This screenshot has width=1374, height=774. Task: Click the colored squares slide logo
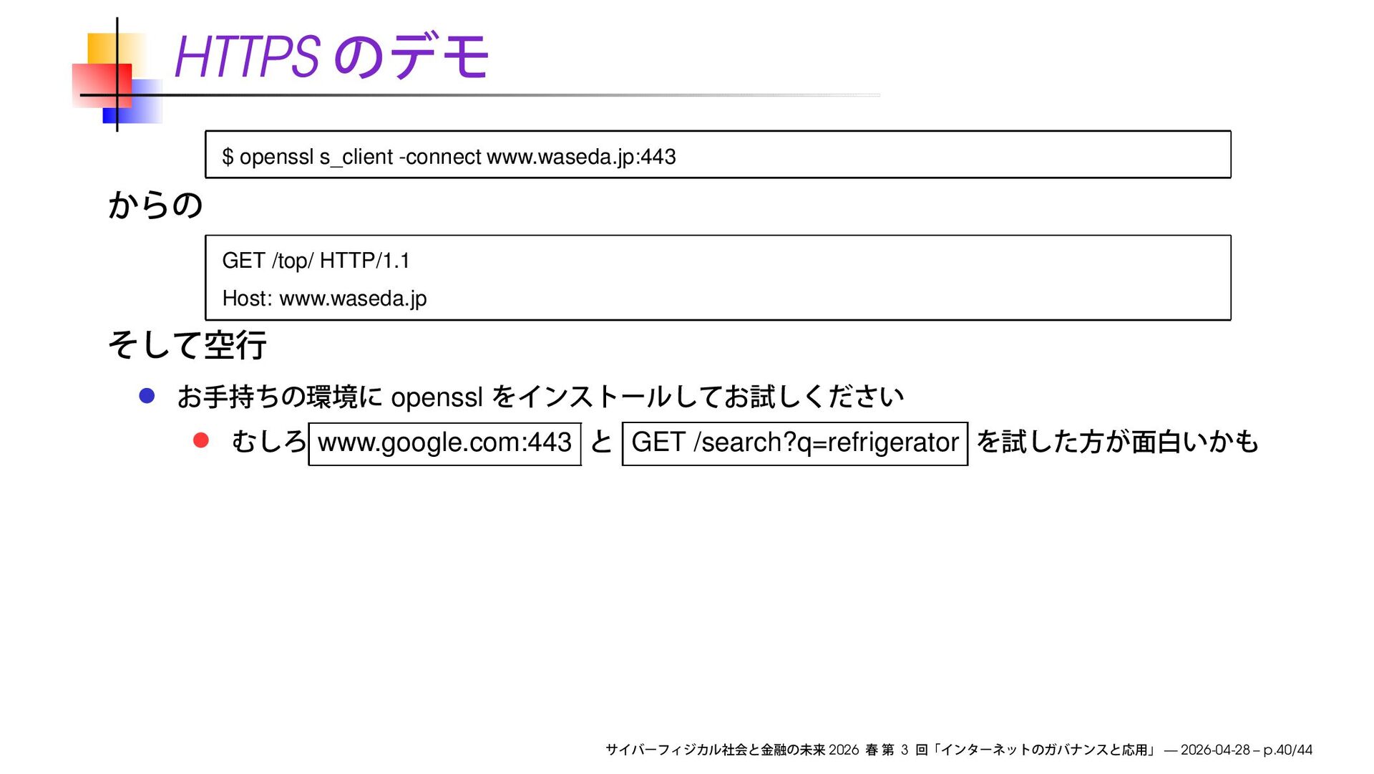[x=114, y=77]
